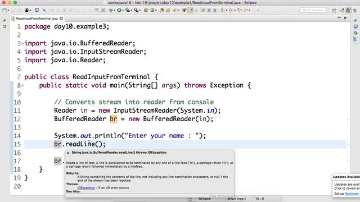Screen dimensions: 360x202
Task: Open the Package Explorer minimized icon on left
Action: [x=4, y=26]
